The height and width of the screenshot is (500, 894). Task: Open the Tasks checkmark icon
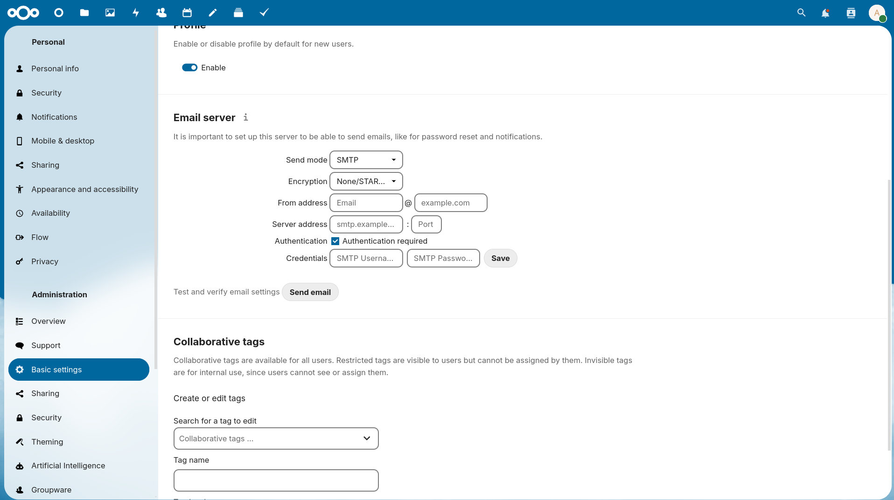(x=264, y=13)
